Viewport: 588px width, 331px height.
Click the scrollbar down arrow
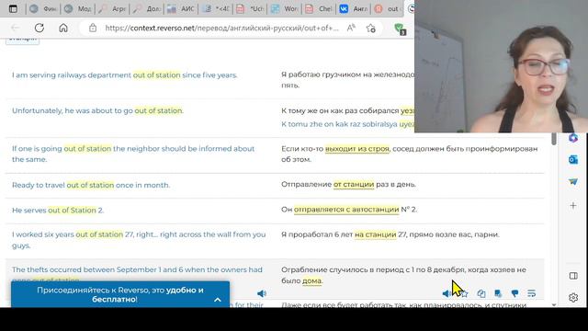(x=554, y=304)
